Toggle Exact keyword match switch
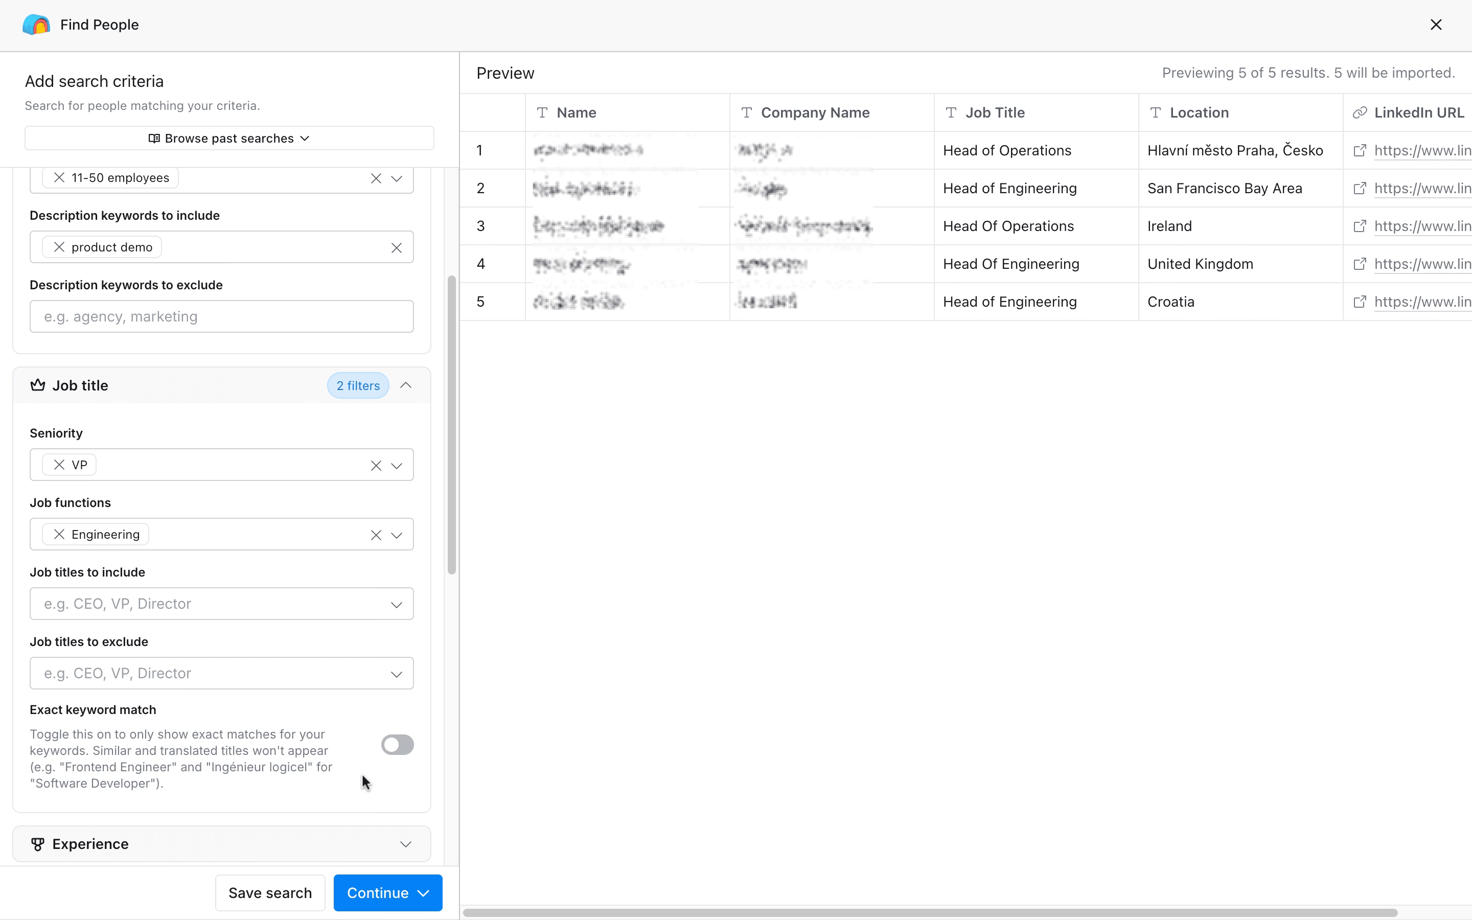The image size is (1472, 920). [398, 745]
